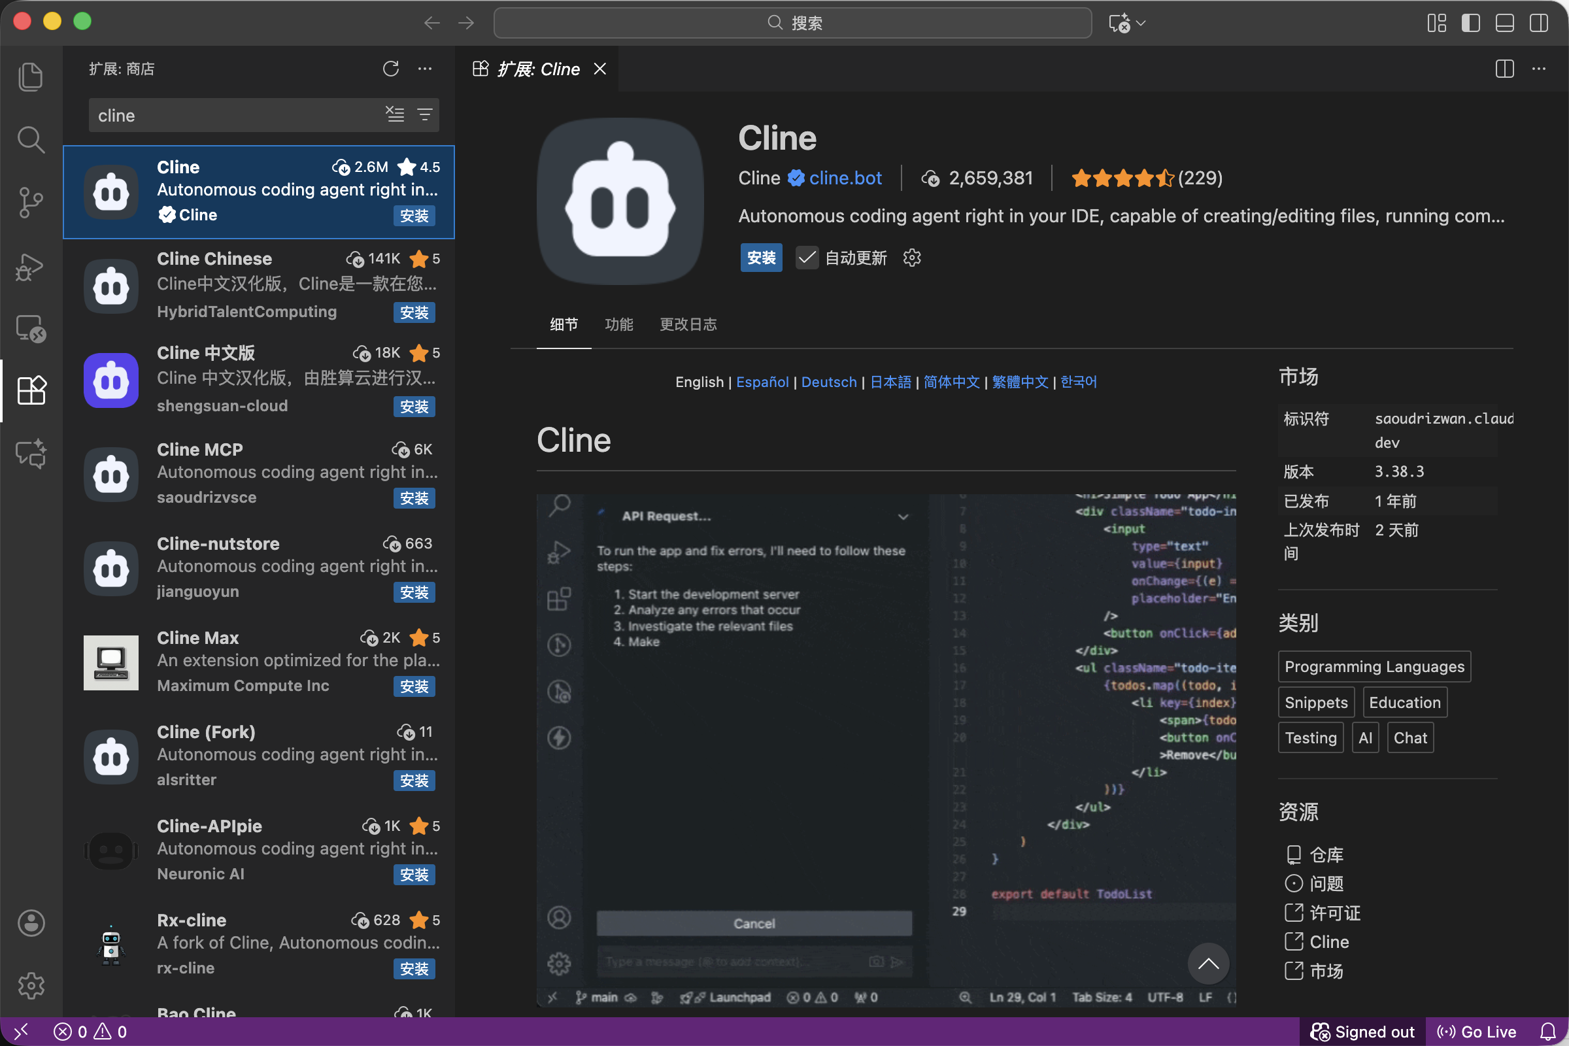
Task: Switch to the 更改日志 tab
Action: 688,325
